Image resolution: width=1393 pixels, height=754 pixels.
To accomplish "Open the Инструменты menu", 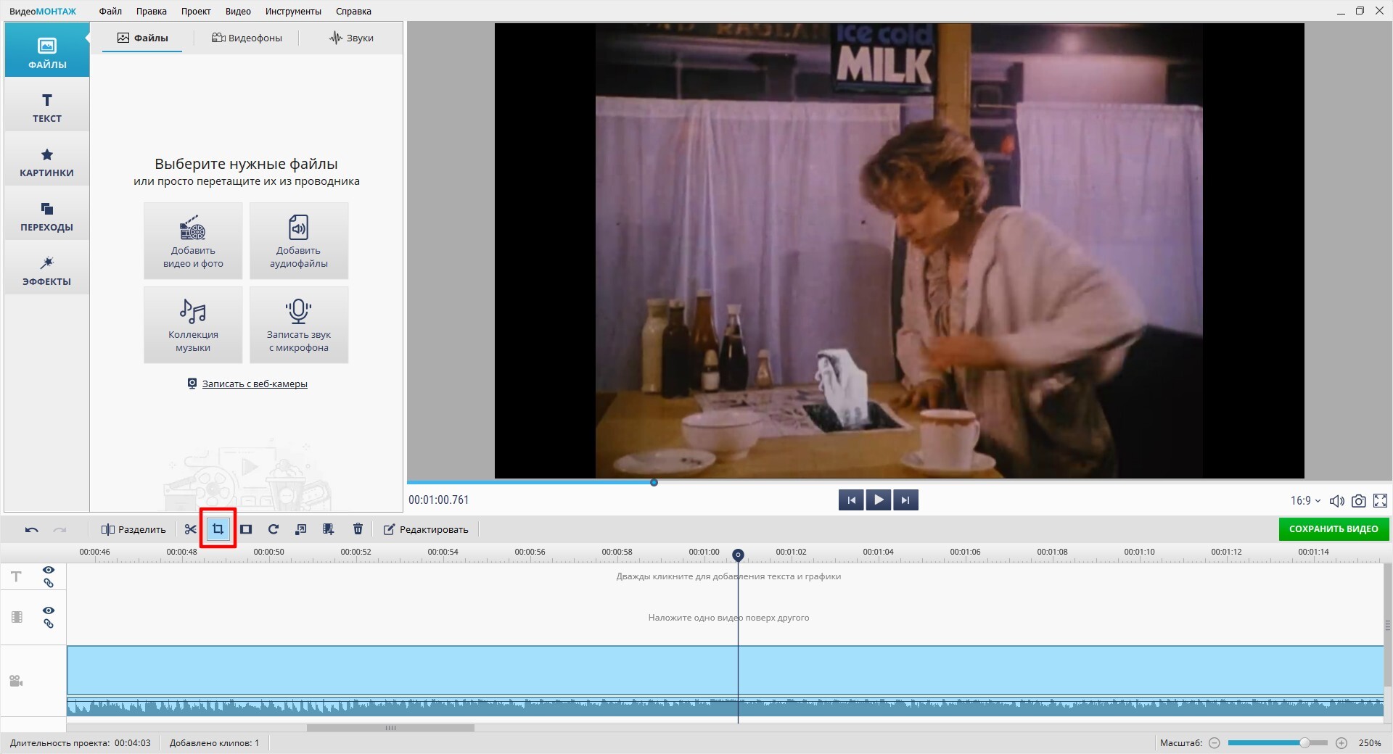I will [x=293, y=11].
